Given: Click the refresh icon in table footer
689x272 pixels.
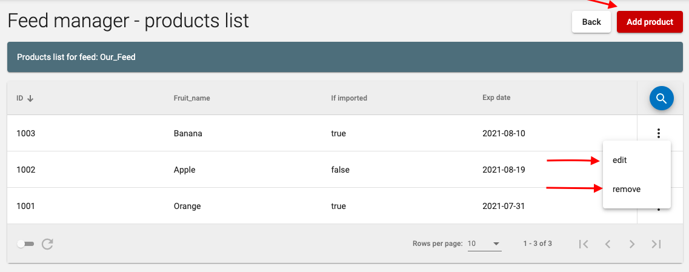Looking at the screenshot, I should click(x=47, y=244).
